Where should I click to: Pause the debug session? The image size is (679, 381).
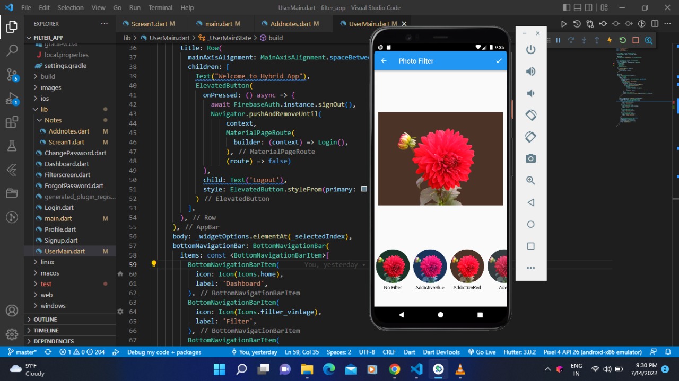[x=558, y=40]
